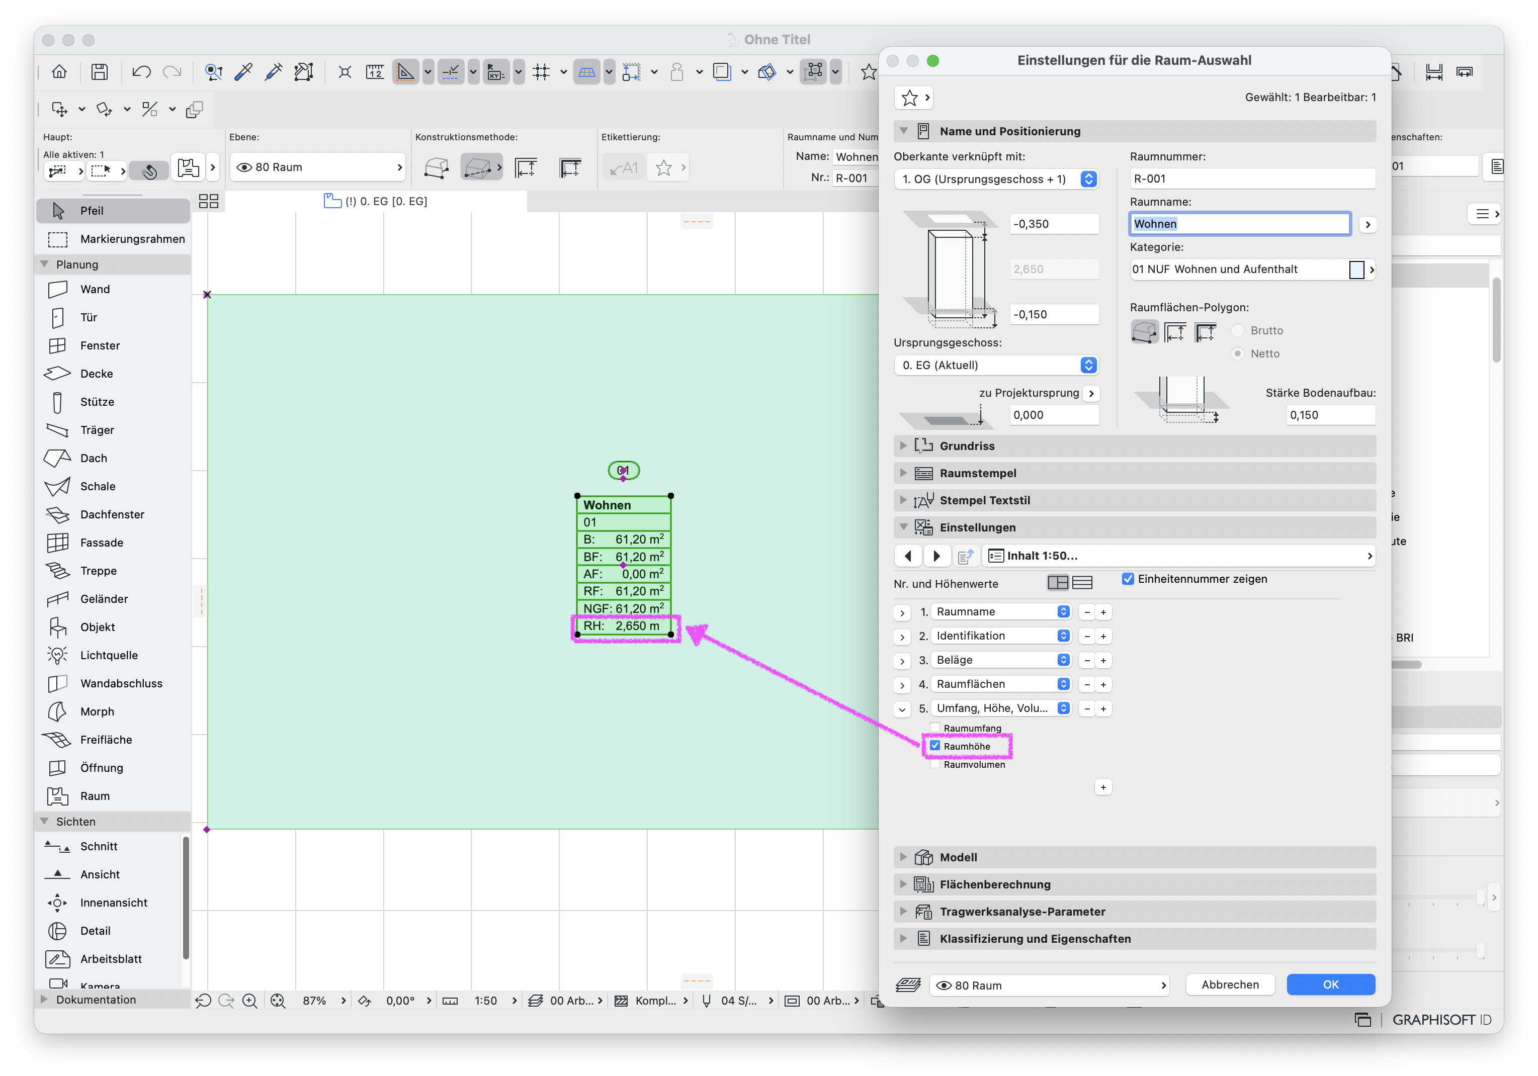Click the Abbrechen button
This screenshot has width=1538, height=1076.
(x=1230, y=984)
